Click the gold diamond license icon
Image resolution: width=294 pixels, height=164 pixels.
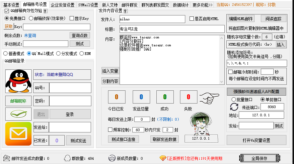click(x=163, y=158)
